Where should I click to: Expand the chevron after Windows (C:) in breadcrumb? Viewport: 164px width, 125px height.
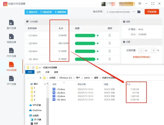click(x=74, y=78)
